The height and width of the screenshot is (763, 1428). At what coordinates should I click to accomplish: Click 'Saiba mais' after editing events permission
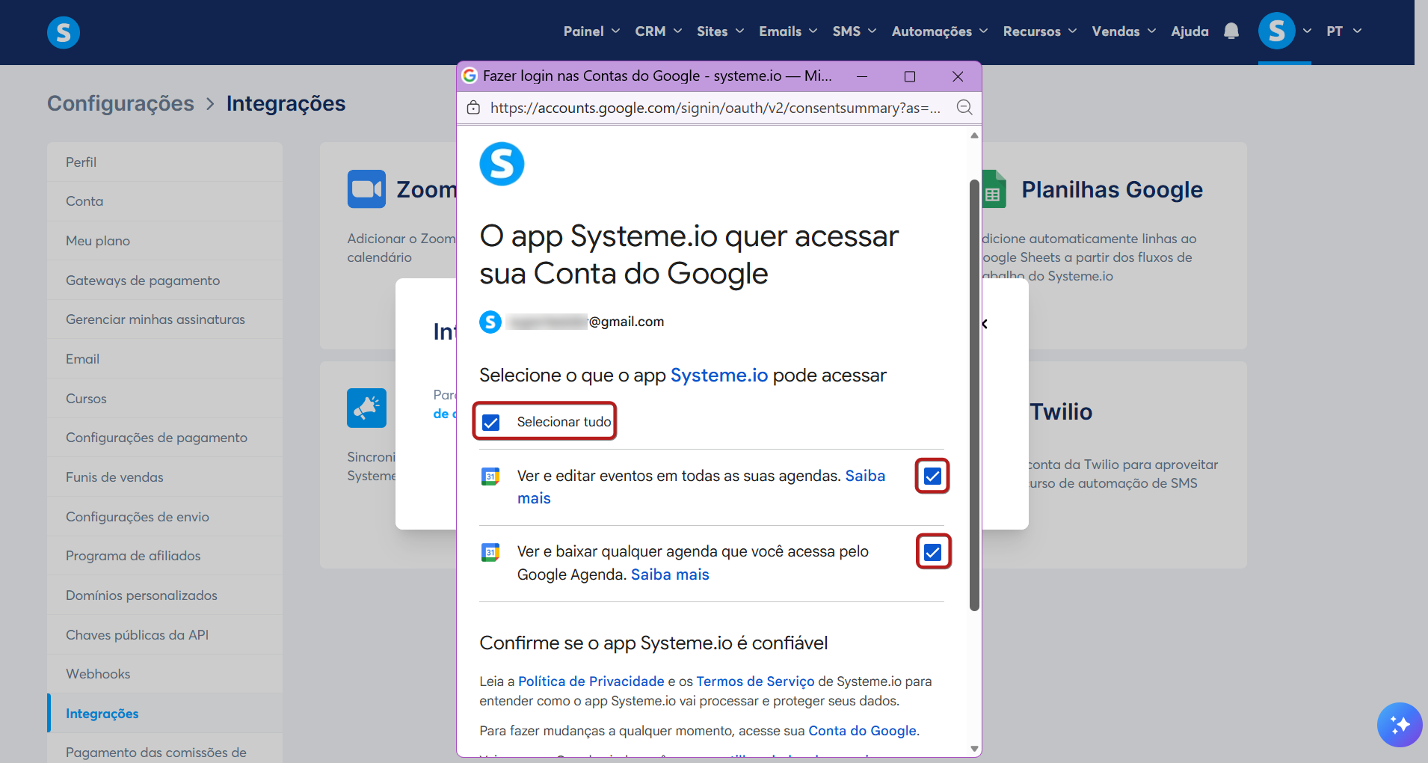point(701,487)
